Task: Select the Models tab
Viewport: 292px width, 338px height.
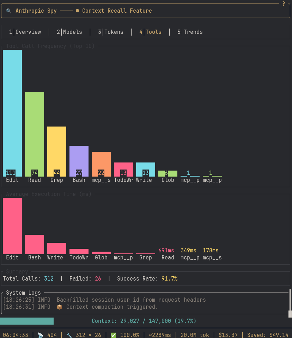Action: (69, 32)
